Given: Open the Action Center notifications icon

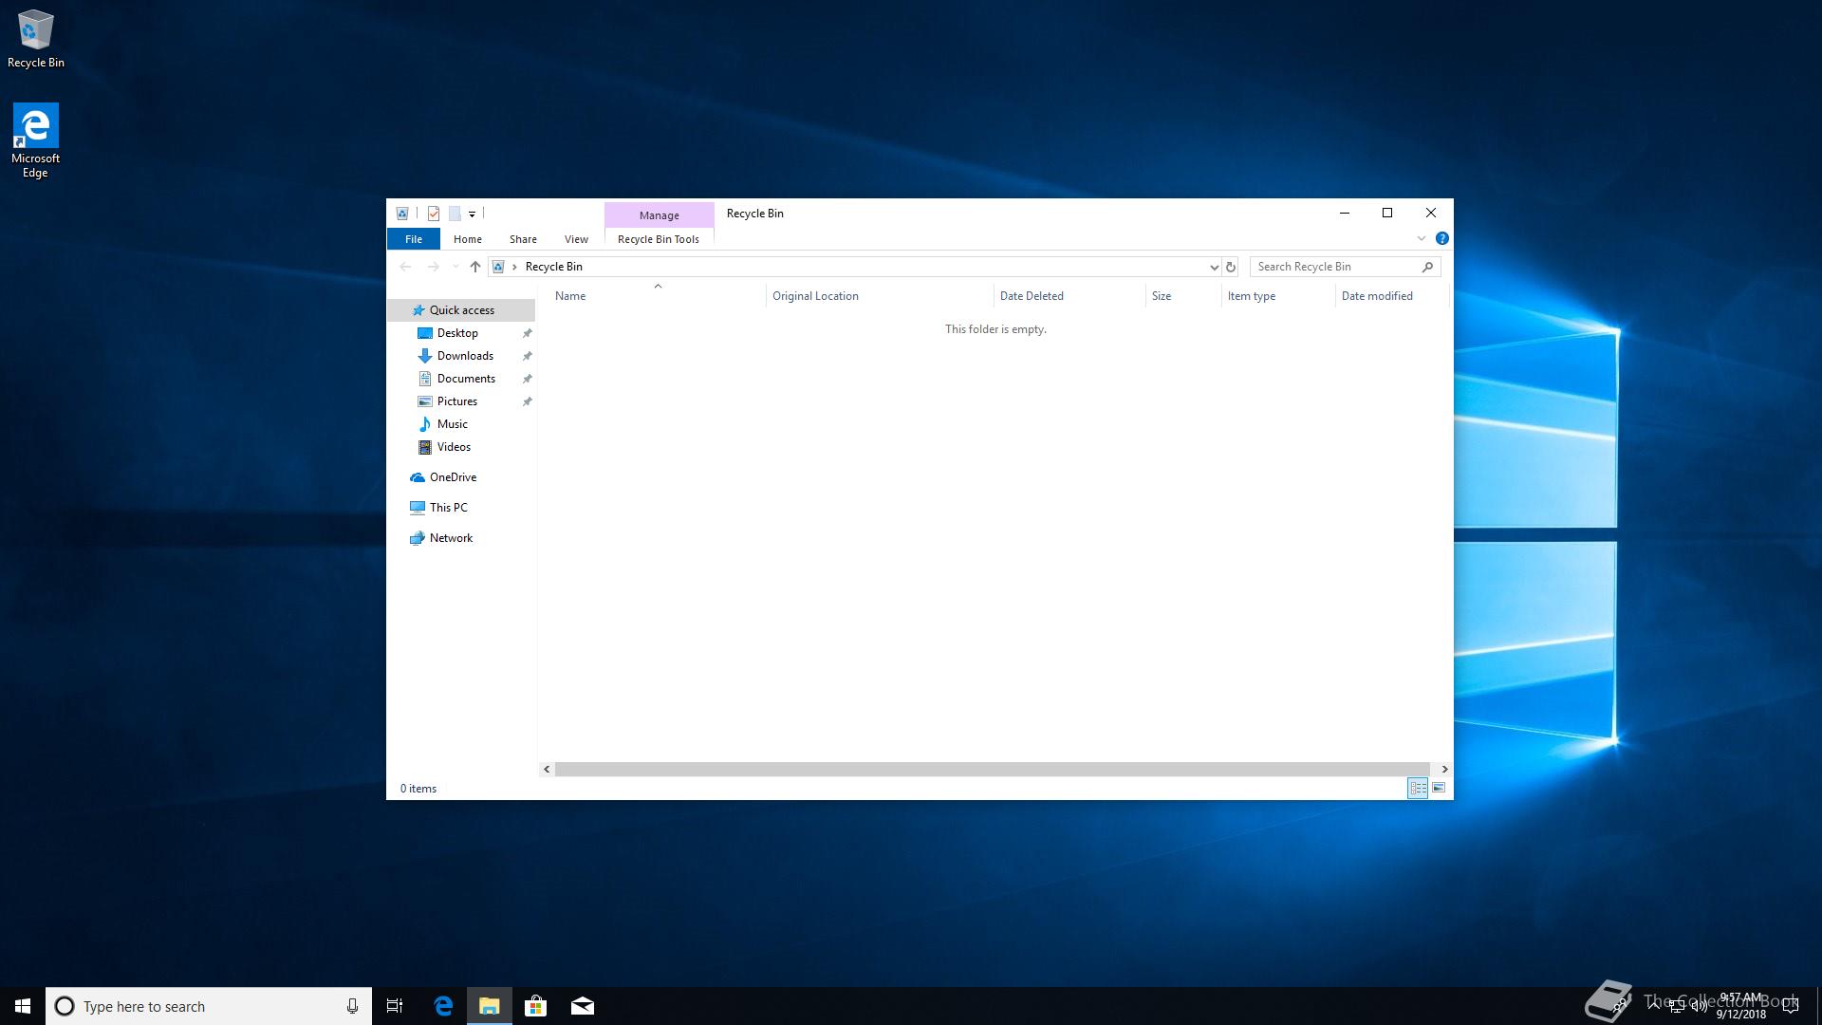Looking at the screenshot, I should [1791, 1006].
